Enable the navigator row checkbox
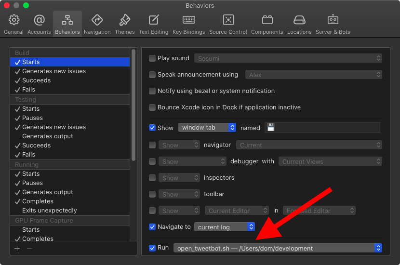This screenshot has height=265, width=400. tap(152, 145)
